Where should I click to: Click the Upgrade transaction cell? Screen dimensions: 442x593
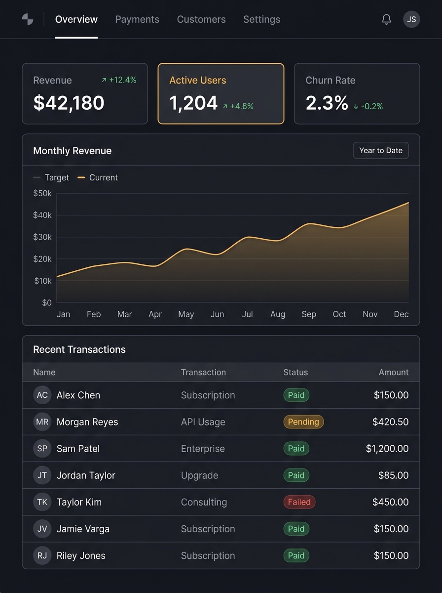(199, 475)
